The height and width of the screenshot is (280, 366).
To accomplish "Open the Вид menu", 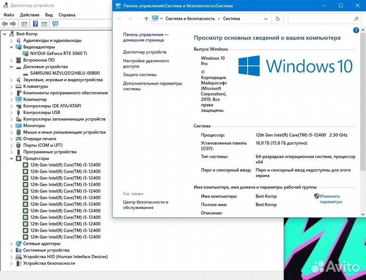I will [x=49, y=15].
